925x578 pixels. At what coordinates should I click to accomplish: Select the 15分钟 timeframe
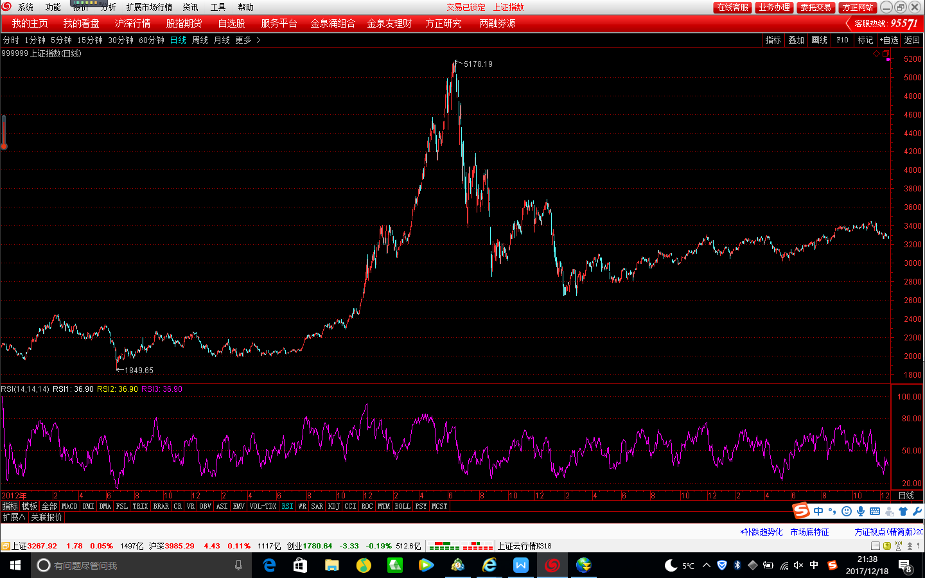point(90,40)
